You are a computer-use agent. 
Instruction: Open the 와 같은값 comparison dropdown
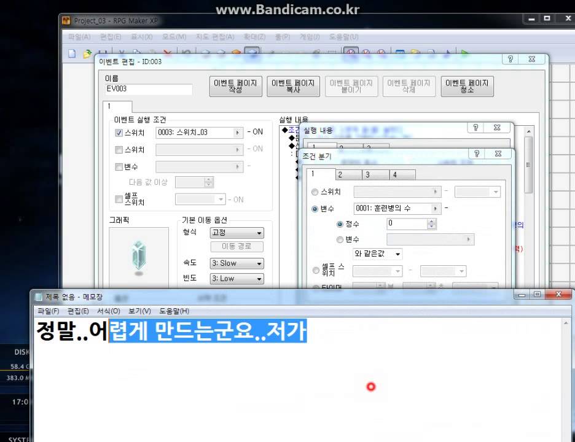[x=377, y=254]
